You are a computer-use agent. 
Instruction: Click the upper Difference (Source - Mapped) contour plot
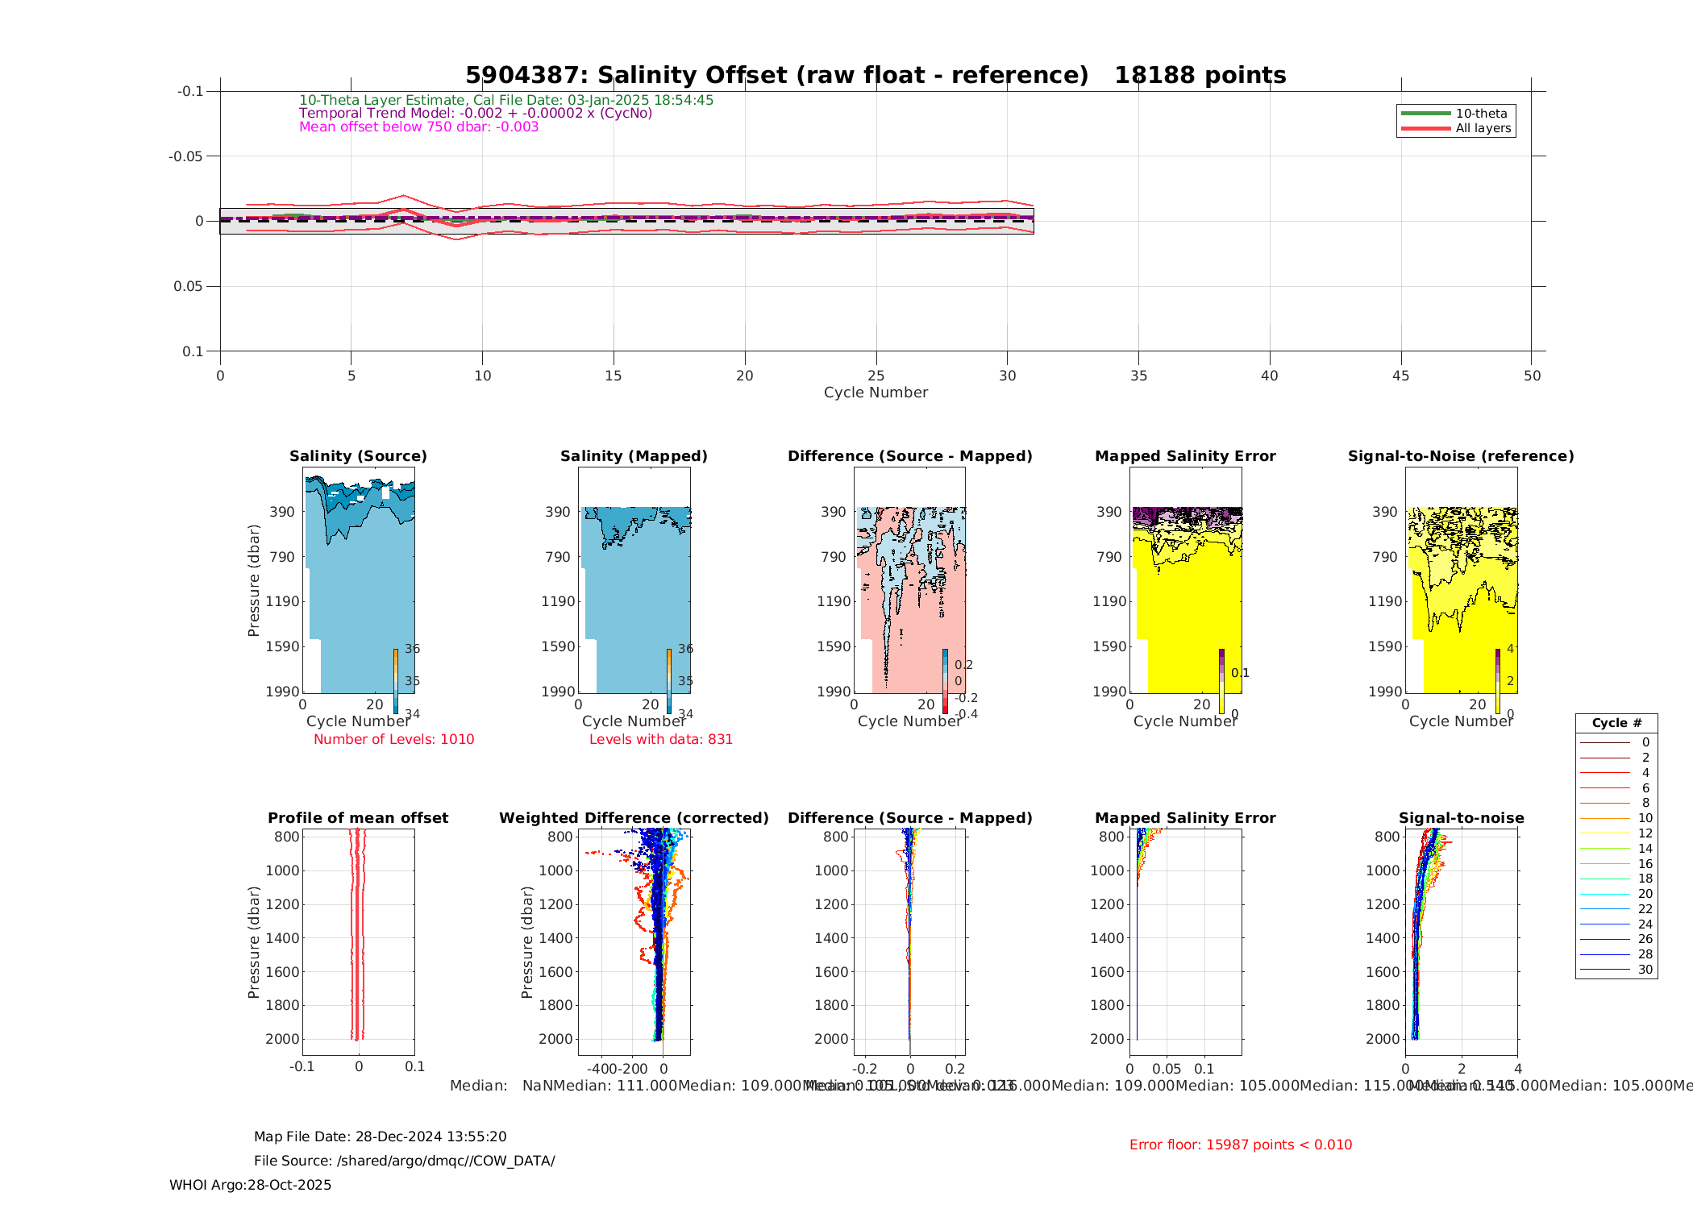[910, 580]
